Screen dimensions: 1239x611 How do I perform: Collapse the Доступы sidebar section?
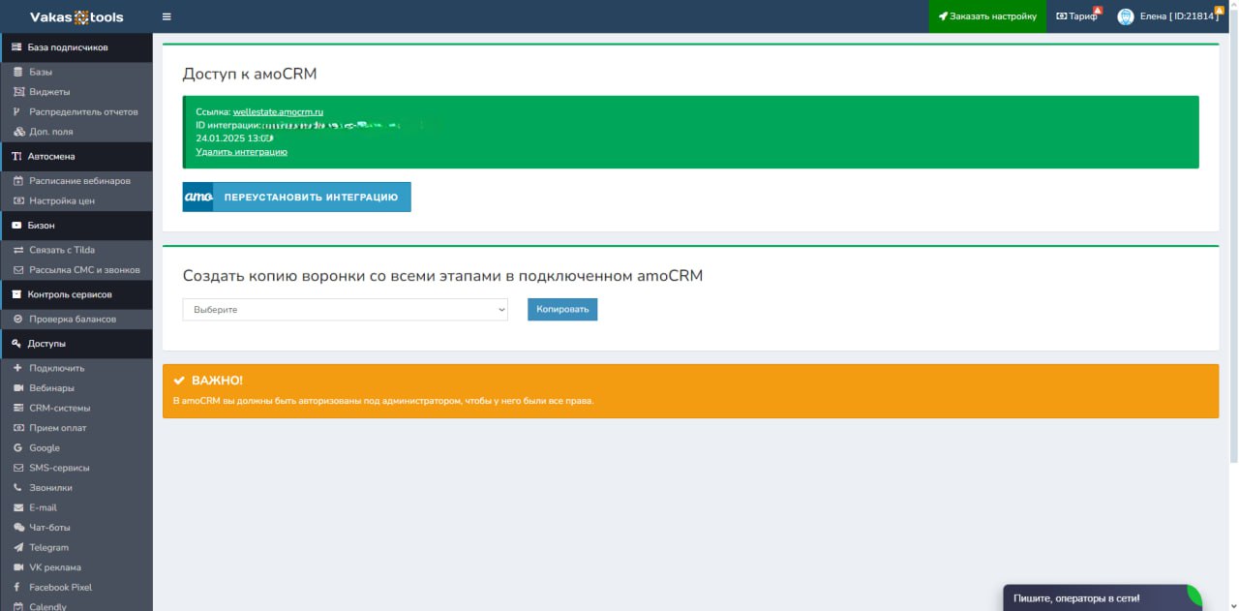[x=46, y=344]
